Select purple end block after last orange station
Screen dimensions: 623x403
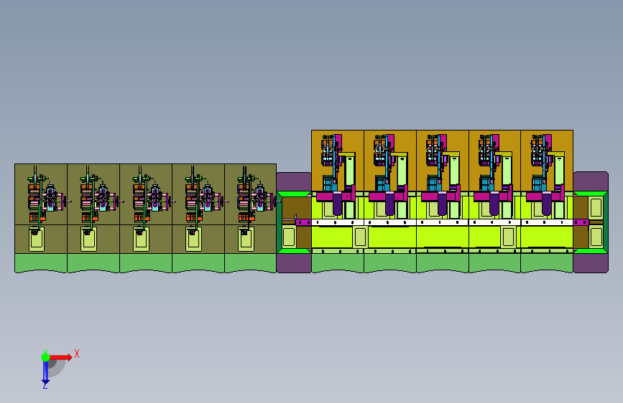591,222
